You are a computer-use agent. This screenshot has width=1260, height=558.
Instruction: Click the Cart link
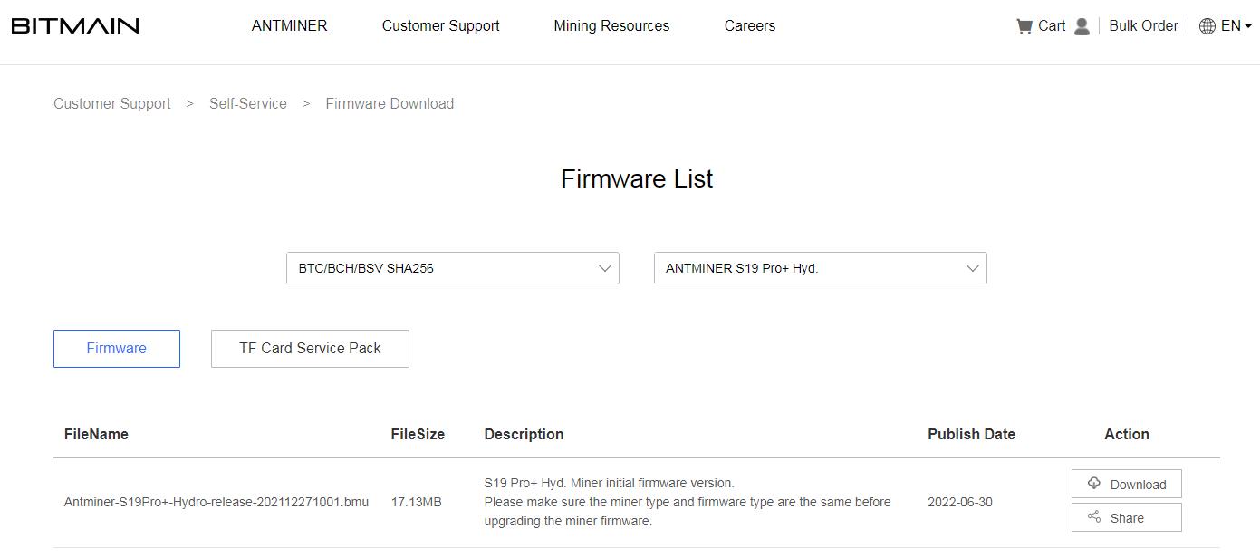click(x=1052, y=25)
